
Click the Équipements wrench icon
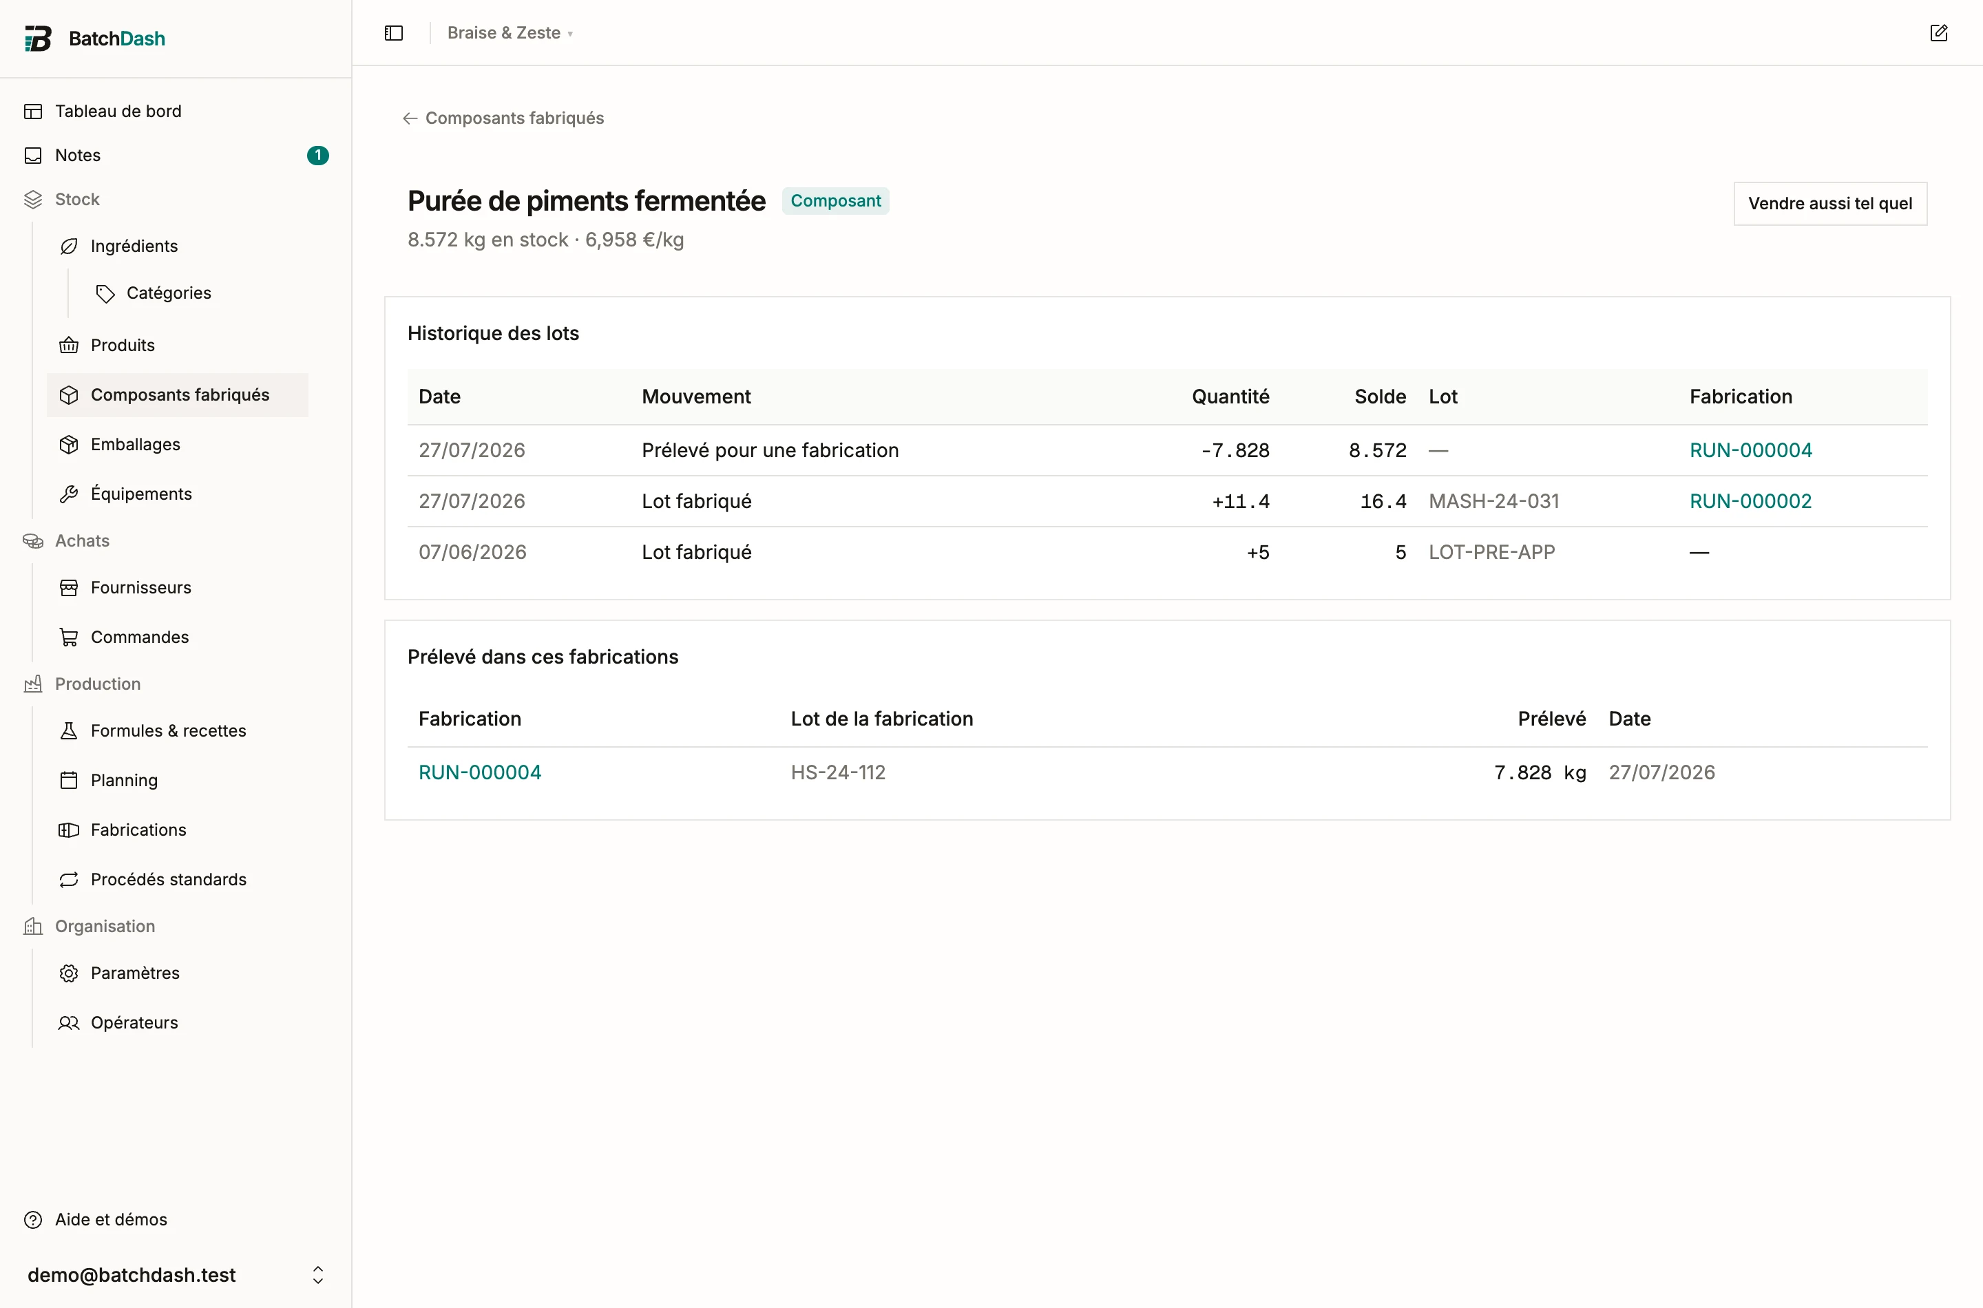(x=70, y=494)
